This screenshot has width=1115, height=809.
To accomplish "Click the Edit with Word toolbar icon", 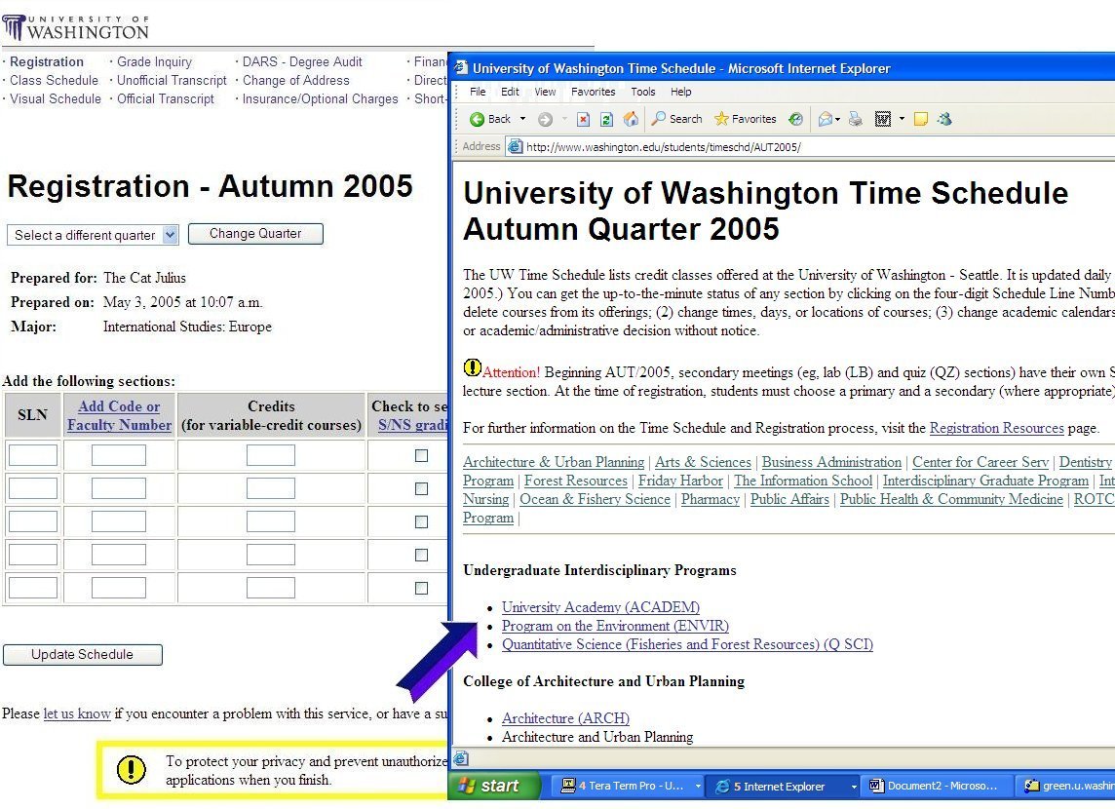I will point(882,120).
